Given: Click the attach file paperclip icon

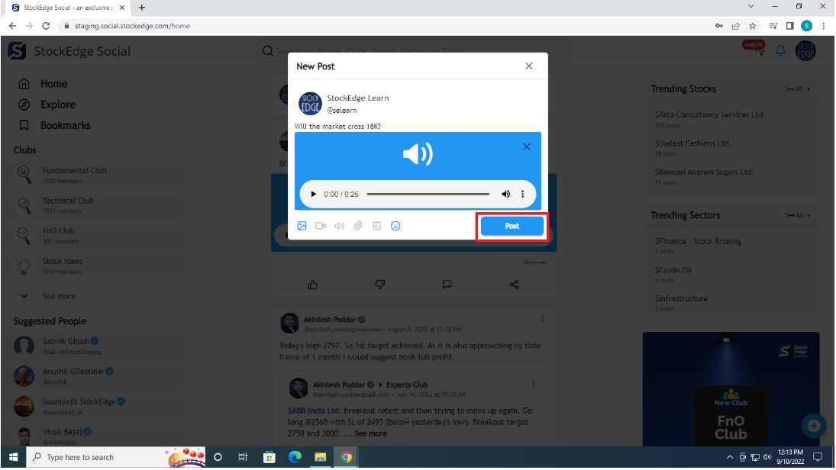Looking at the screenshot, I should click(357, 226).
